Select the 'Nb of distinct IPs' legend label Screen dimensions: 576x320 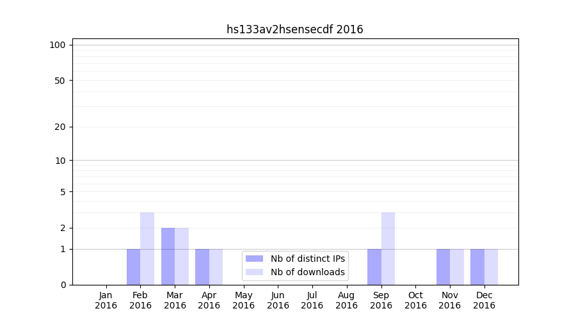pyautogui.click(x=307, y=259)
